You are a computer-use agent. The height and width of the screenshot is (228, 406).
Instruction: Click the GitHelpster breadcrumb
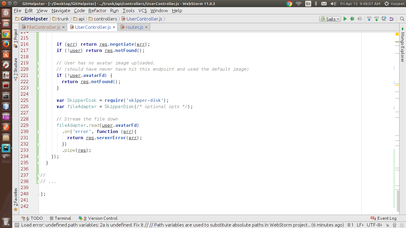[x=31, y=19]
